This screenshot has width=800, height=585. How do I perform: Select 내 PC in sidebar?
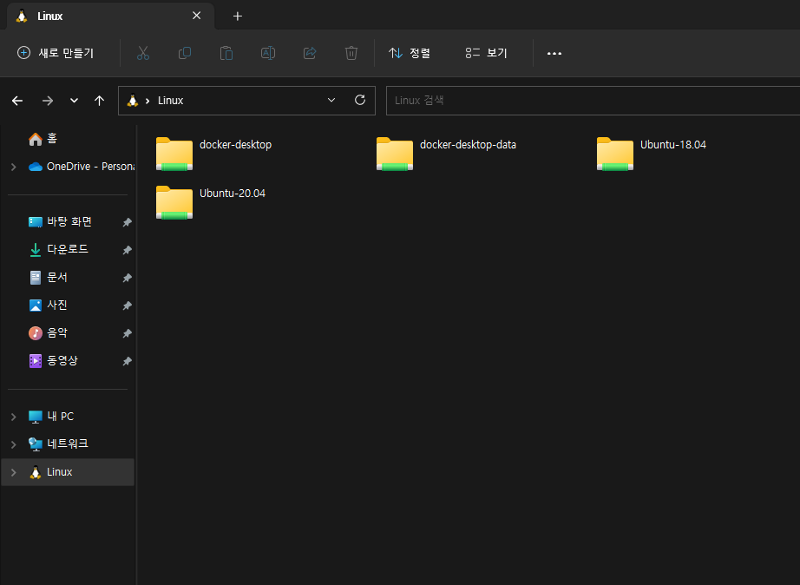pyautogui.click(x=51, y=417)
